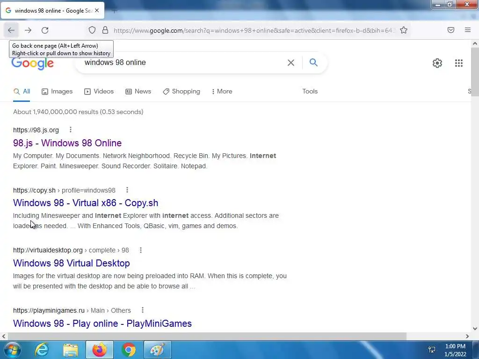Launch Internet Explorer from the taskbar

click(42, 350)
